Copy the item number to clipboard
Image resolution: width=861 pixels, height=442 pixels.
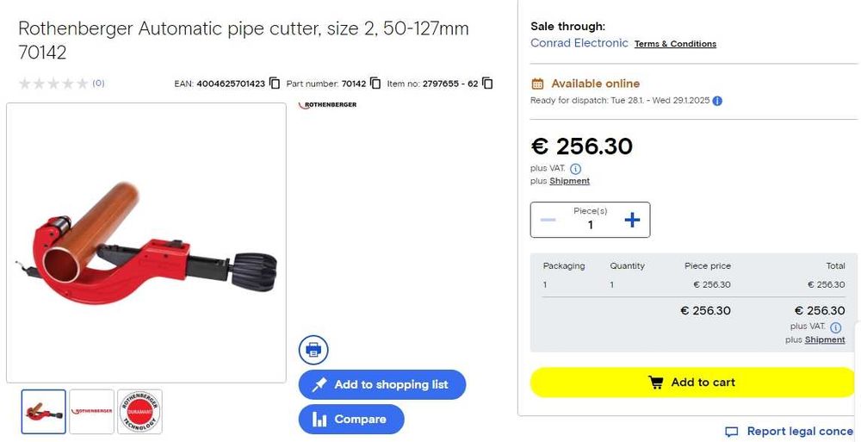click(x=487, y=84)
